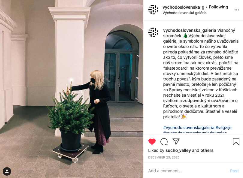Toggle the Following status button
Screen dimensions: 243x178
[218, 7]
